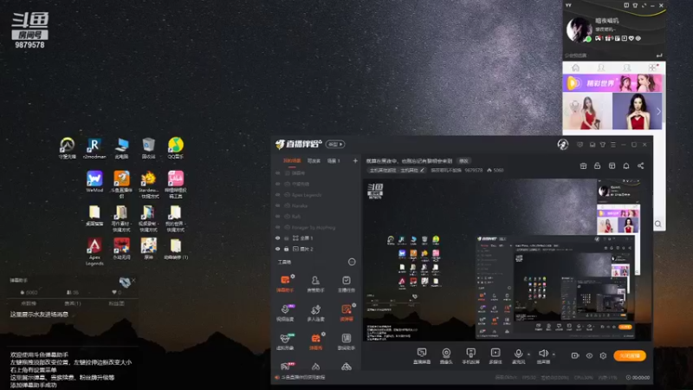Toggle visibility of the Naraka source
The image size is (693, 390).
277,205
